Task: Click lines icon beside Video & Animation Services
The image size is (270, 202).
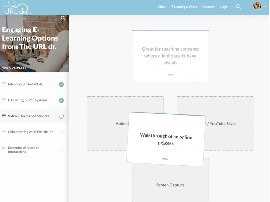Action: point(4,116)
